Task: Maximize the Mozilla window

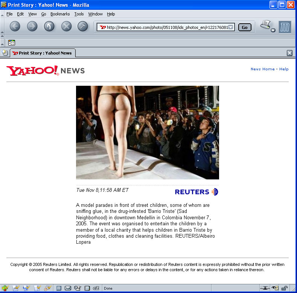Action: point(282,5)
